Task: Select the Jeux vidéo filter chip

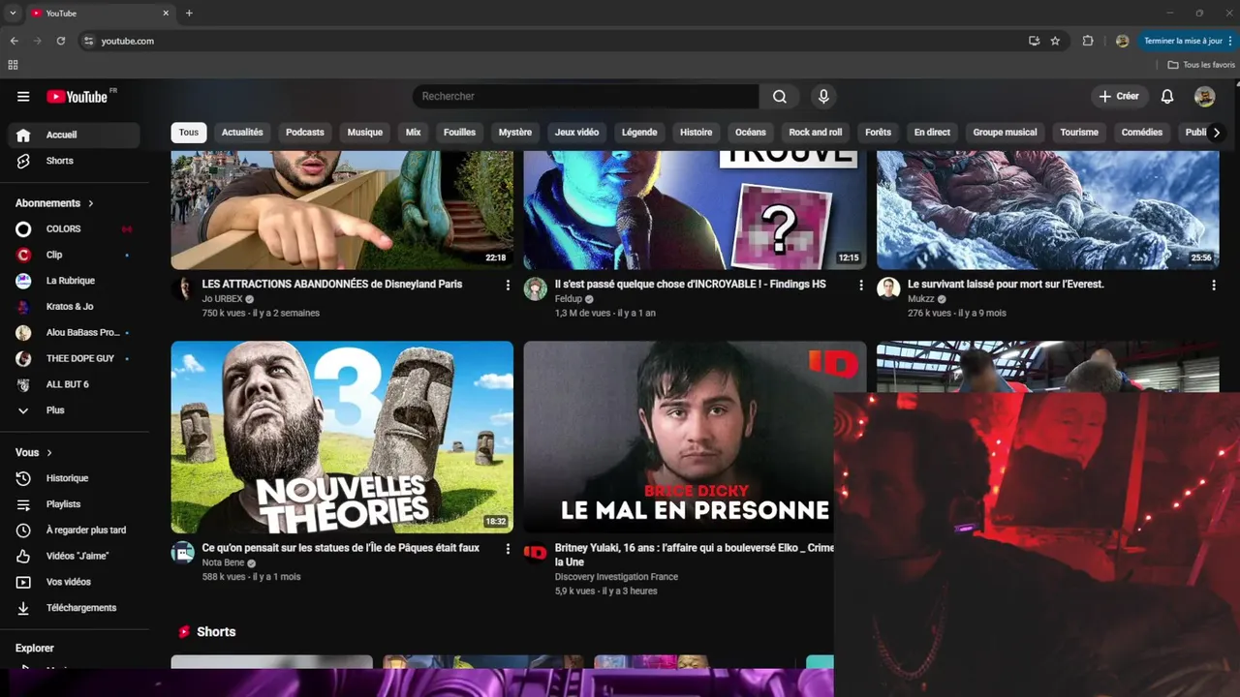Action: pyautogui.click(x=576, y=133)
